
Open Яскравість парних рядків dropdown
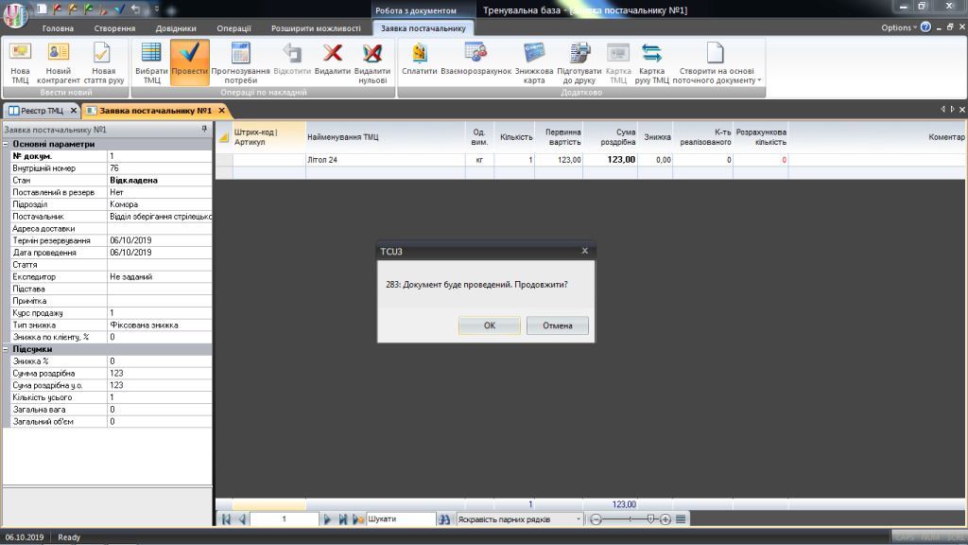coord(579,519)
